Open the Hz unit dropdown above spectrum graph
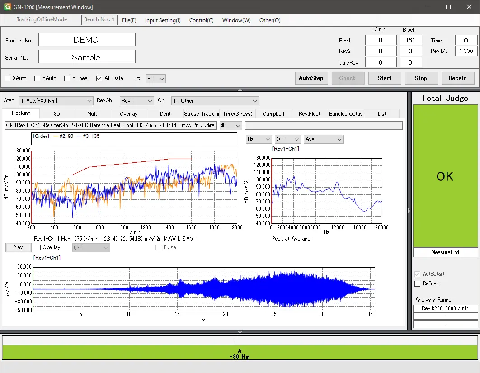The width and height of the screenshot is (480, 373). tap(259, 139)
